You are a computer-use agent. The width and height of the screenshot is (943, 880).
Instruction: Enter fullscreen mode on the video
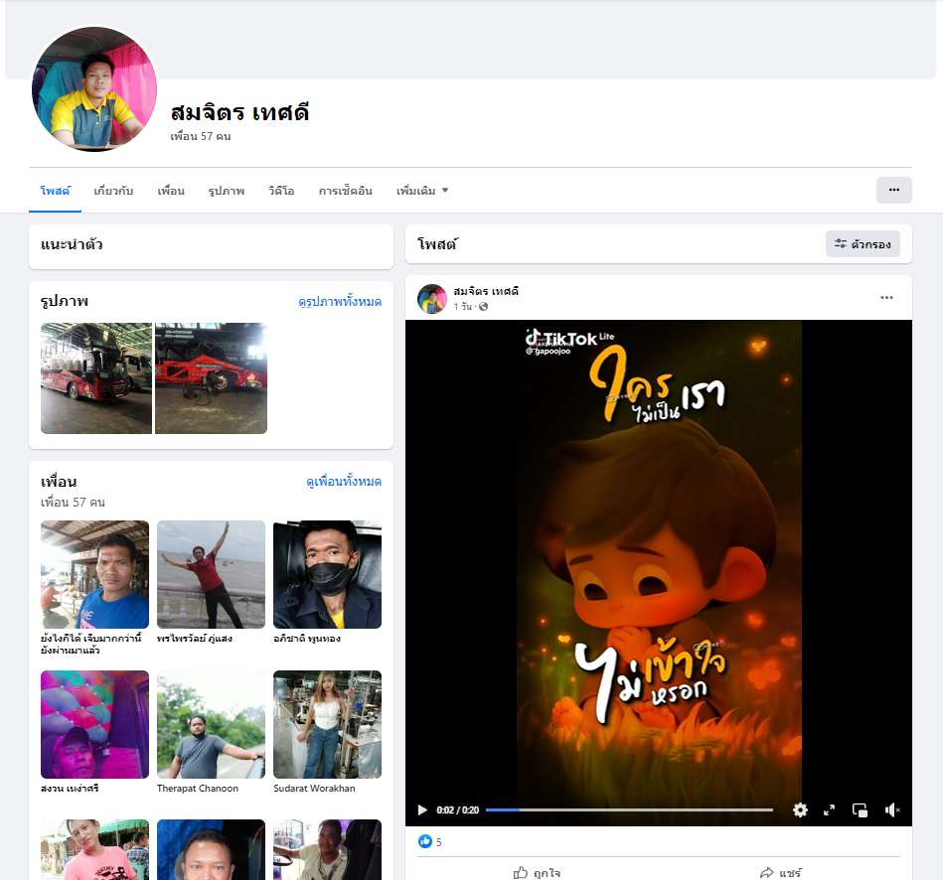pos(830,809)
